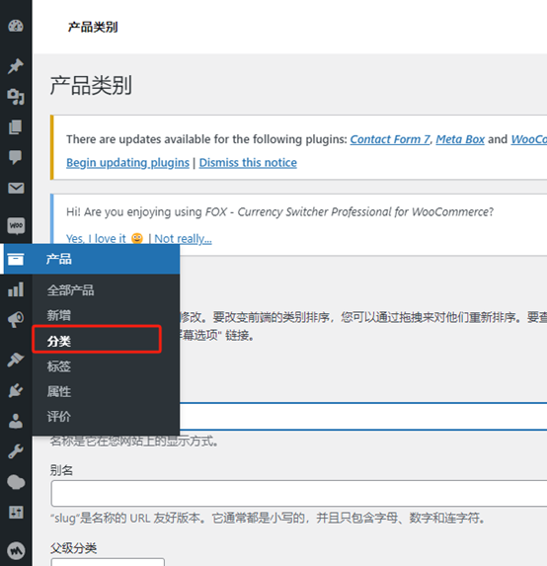Image resolution: width=547 pixels, height=566 pixels.
Task: Select 属性 in the products submenu
Action: pyautogui.click(x=59, y=391)
